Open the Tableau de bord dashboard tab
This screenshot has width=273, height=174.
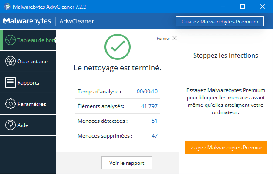[28, 40]
